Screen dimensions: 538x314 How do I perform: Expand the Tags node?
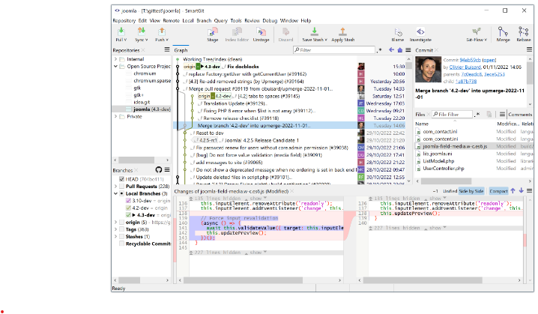click(x=115, y=229)
